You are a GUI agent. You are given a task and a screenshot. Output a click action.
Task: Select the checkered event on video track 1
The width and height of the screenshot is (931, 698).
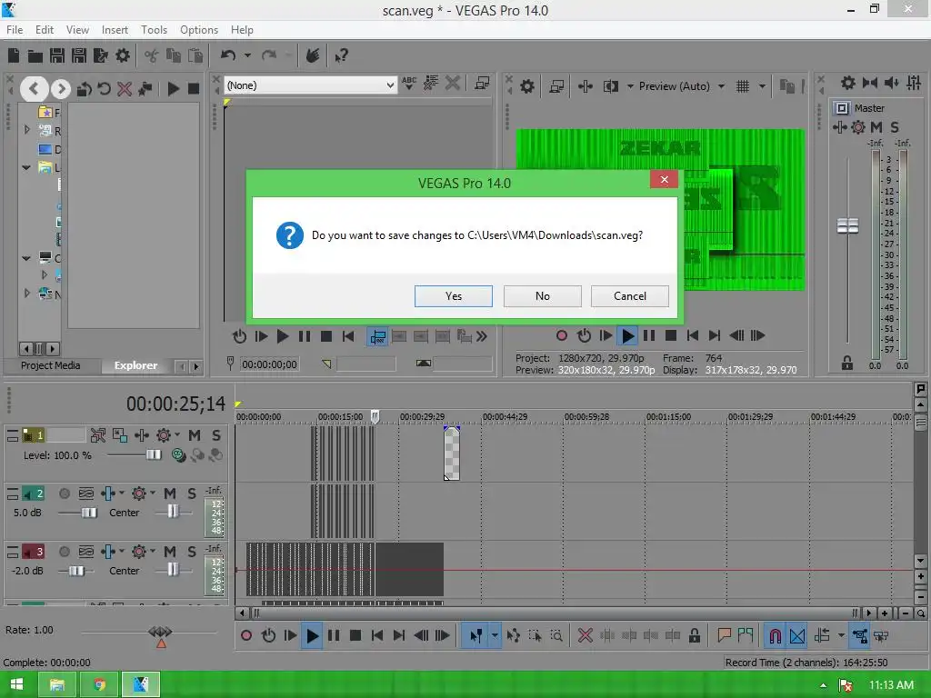point(452,454)
